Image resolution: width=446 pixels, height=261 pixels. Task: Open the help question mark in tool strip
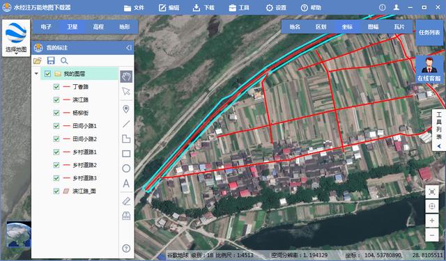pos(126,248)
